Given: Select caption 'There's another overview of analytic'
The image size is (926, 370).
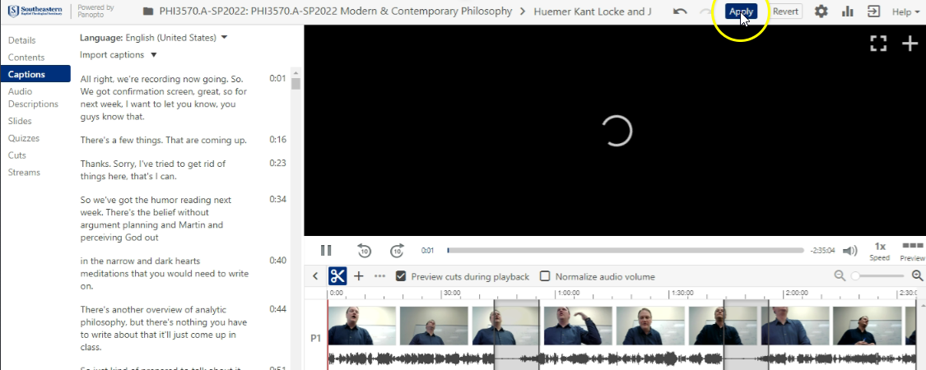Looking at the screenshot, I should click(x=164, y=329).
